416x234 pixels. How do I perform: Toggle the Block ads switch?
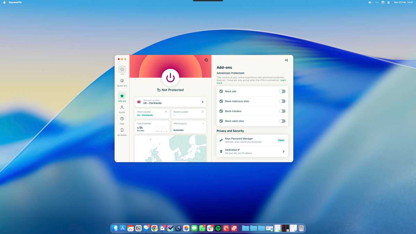pos(282,91)
